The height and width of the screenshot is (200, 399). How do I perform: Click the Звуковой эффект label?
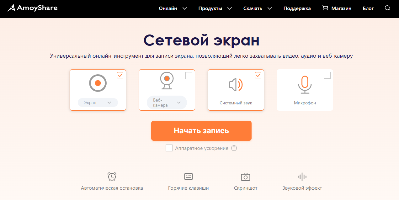(302, 188)
